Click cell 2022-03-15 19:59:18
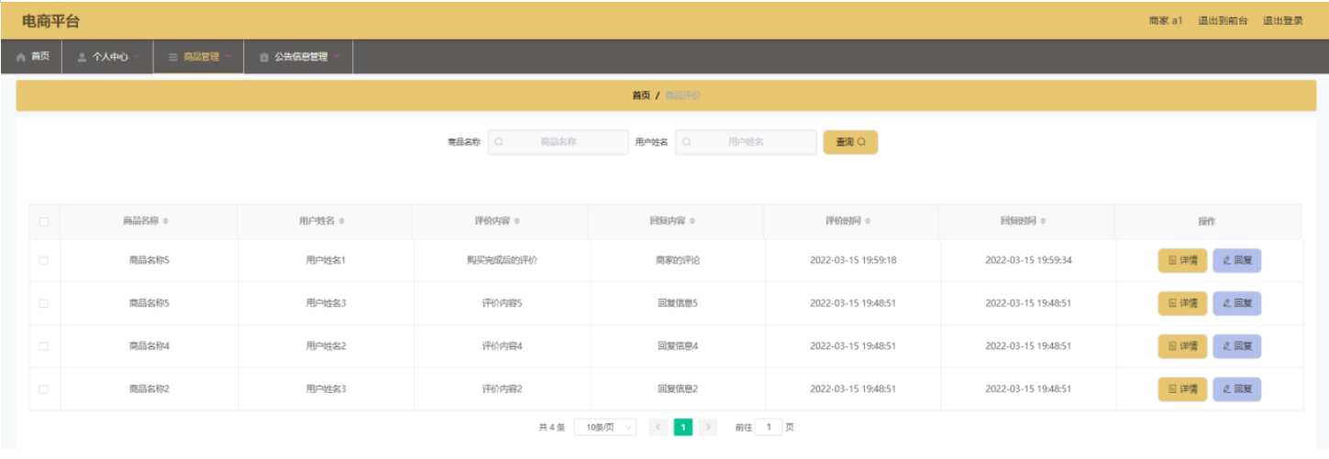 (x=853, y=260)
